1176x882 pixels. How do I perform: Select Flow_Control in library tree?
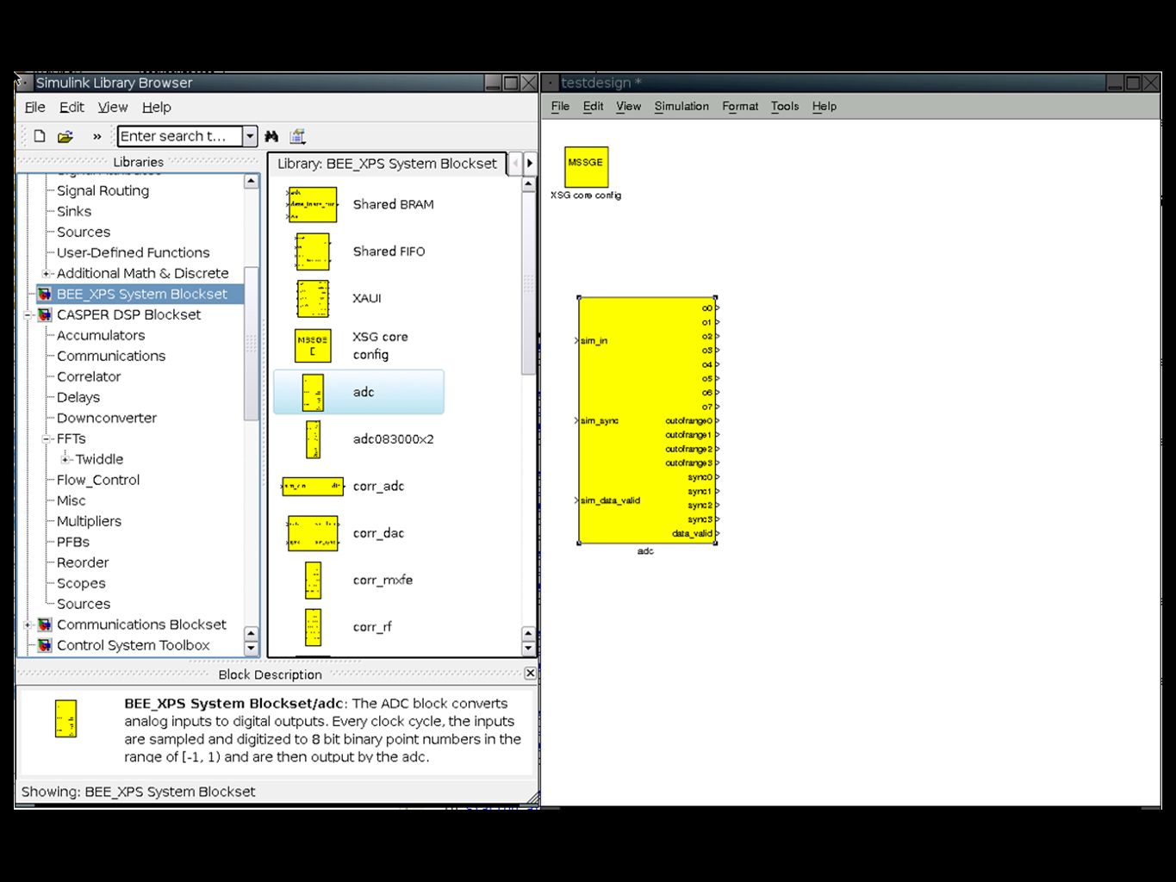click(x=98, y=480)
